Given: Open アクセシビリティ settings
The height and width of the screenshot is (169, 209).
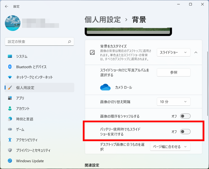Looking at the screenshot, I should (x=39, y=140).
